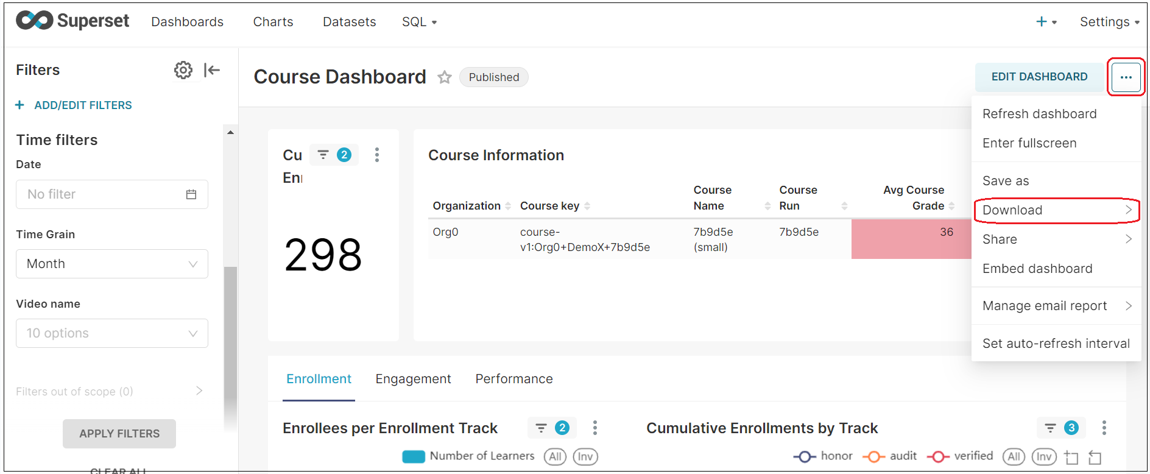Image resolution: width=1150 pixels, height=474 pixels.
Task: Favorite the Course Dashboard with star
Action: pyautogui.click(x=445, y=77)
